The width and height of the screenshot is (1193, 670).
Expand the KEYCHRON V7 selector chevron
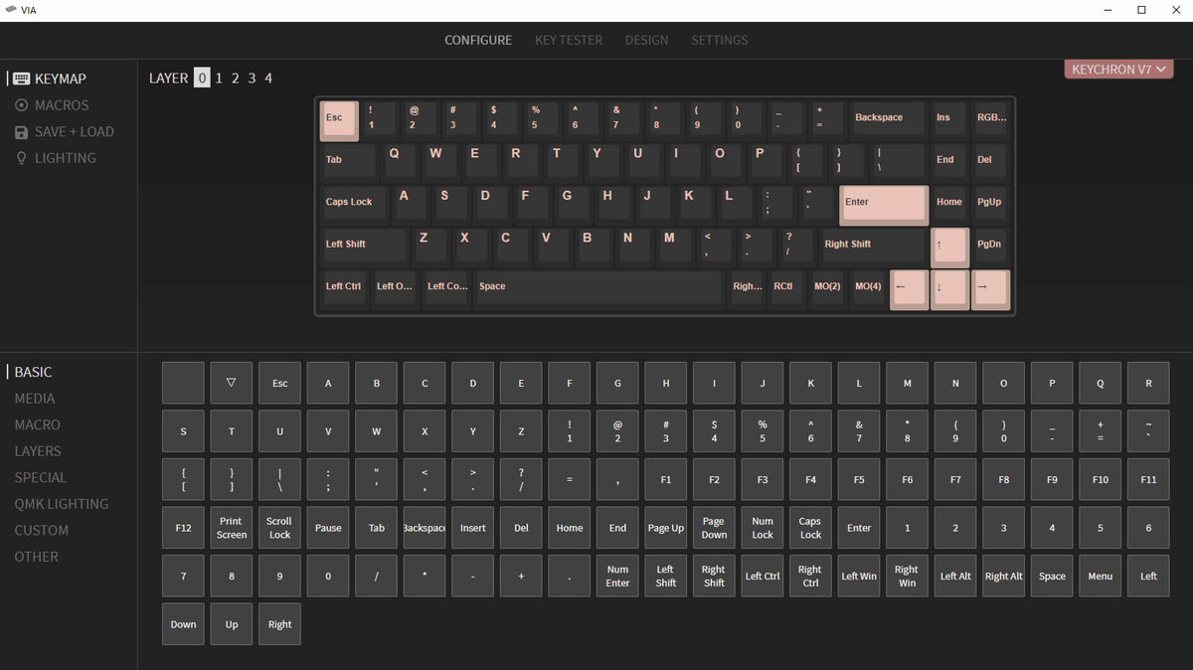1163,70
